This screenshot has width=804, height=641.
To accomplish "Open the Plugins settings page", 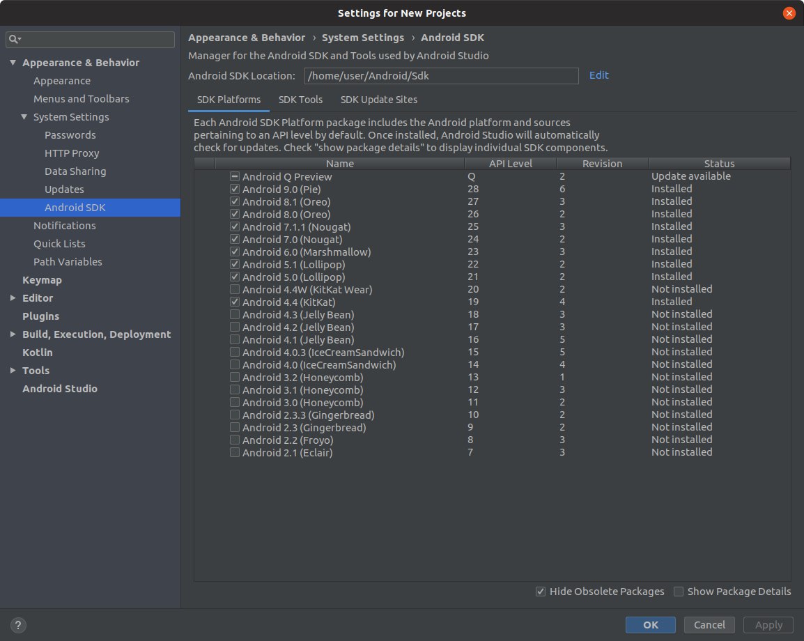I will (x=40, y=316).
